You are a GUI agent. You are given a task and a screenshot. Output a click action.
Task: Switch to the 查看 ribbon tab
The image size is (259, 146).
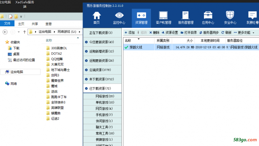(49, 24)
